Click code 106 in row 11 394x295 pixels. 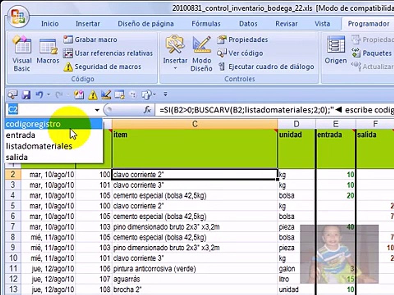94,269
